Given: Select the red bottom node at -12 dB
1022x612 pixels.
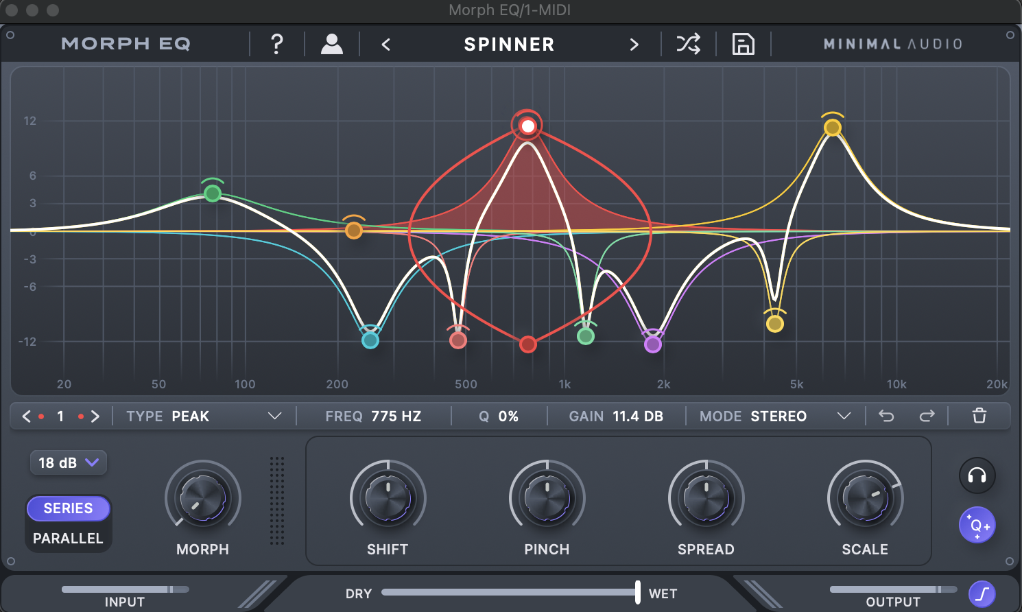Looking at the screenshot, I should click(527, 344).
